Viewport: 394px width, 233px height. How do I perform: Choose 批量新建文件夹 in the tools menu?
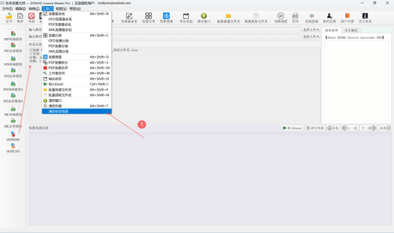(x=77, y=89)
